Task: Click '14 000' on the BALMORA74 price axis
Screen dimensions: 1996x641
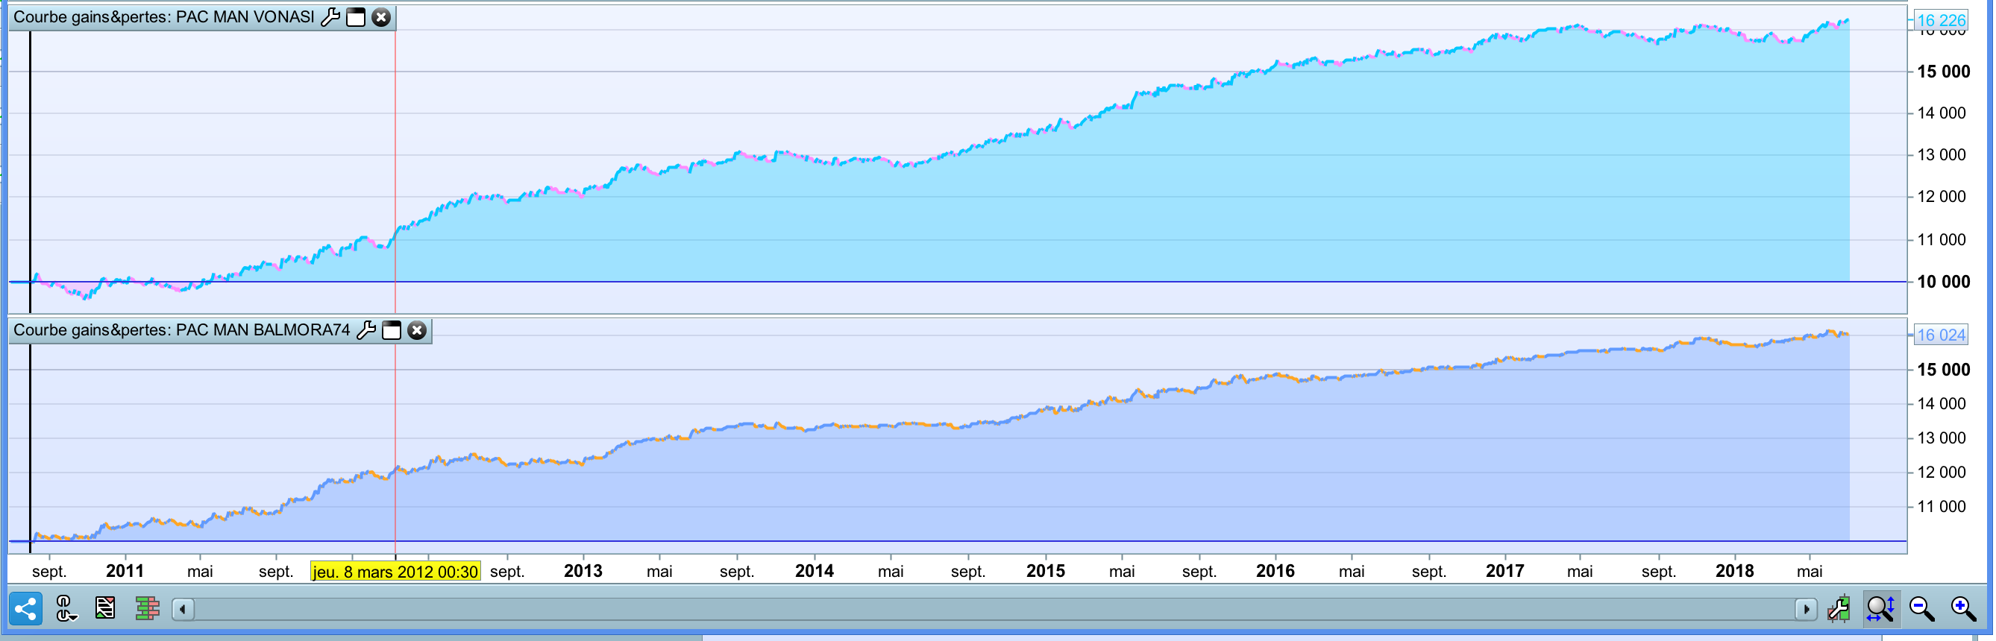Action: 1941,404
